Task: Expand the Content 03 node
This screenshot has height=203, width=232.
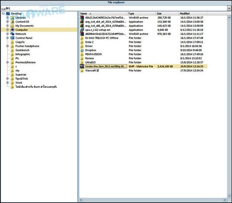Action: tap(7, 22)
